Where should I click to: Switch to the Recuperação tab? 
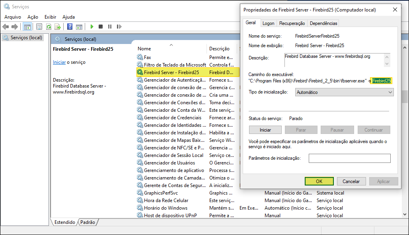click(x=292, y=23)
